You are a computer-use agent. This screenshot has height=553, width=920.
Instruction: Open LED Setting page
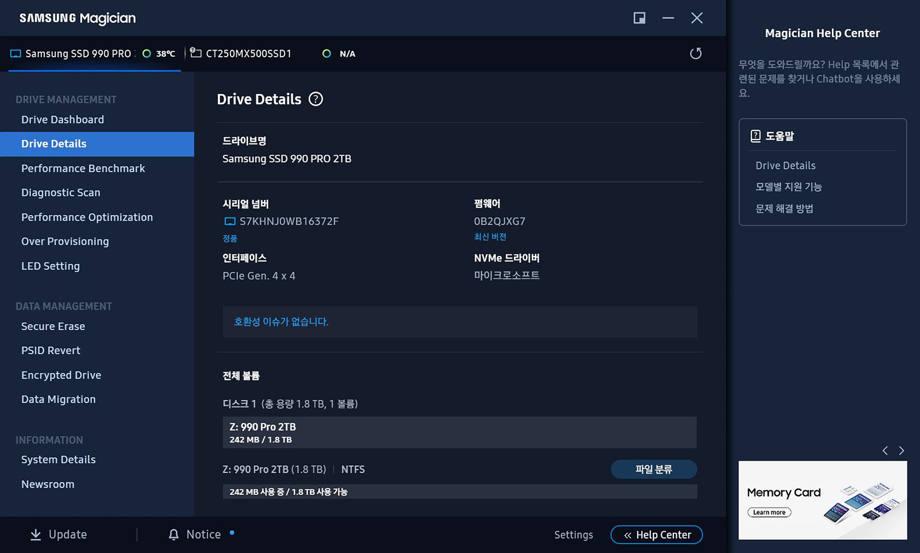(x=51, y=266)
